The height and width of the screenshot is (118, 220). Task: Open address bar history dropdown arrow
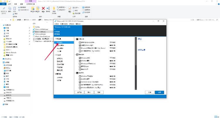click(x=191, y=20)
